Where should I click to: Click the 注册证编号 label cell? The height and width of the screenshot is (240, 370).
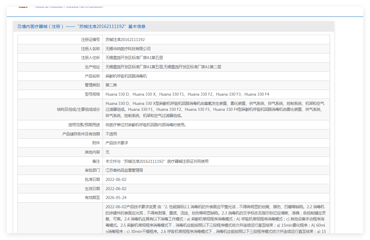tap(60, 40)
